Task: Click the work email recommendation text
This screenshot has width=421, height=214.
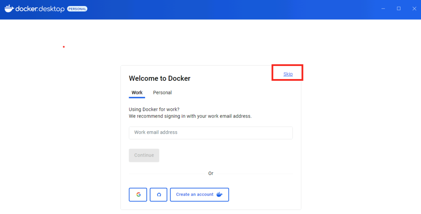Action: [x=190, y=116]
